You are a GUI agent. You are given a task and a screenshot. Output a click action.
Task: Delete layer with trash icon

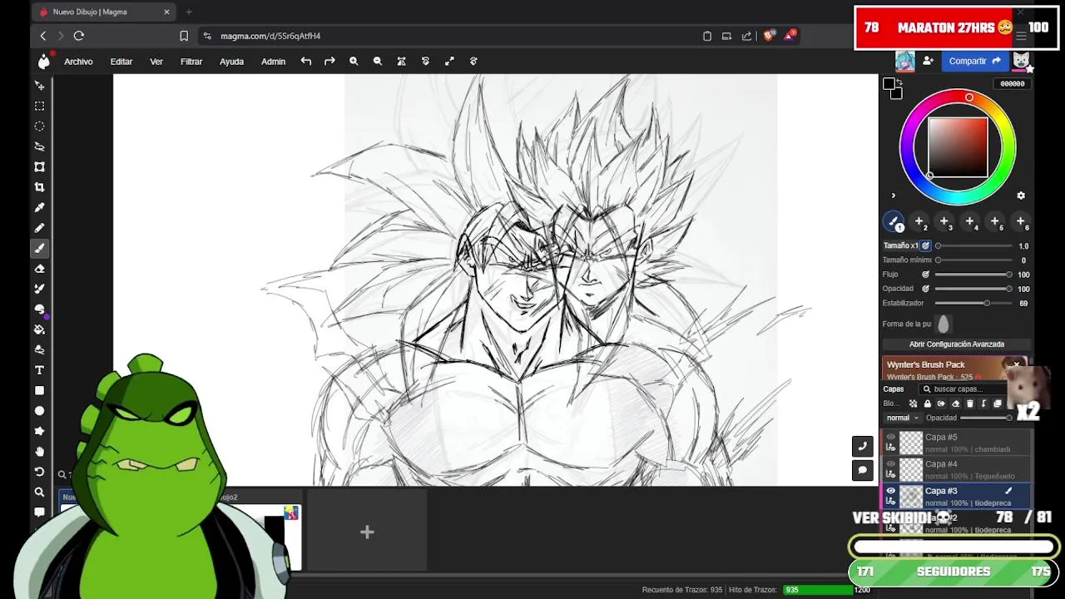(969, 403)
